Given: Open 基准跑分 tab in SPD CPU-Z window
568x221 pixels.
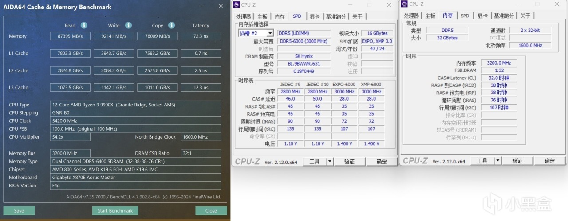Looking at the screenshot, I should pos(336,17).
